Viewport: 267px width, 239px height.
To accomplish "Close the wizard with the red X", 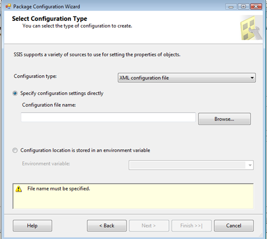I will [256, 6].
